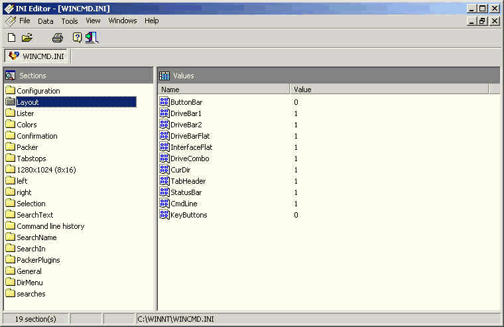
Task: Click the folder icon beside Colors
Action: tap(11, 124)
